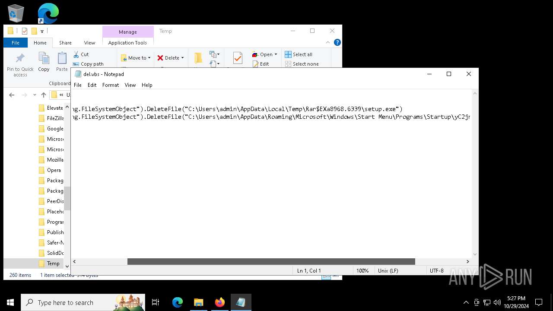Switch to the Explorer Share tab
Screen dimensions: 553x311
[65, 43]
